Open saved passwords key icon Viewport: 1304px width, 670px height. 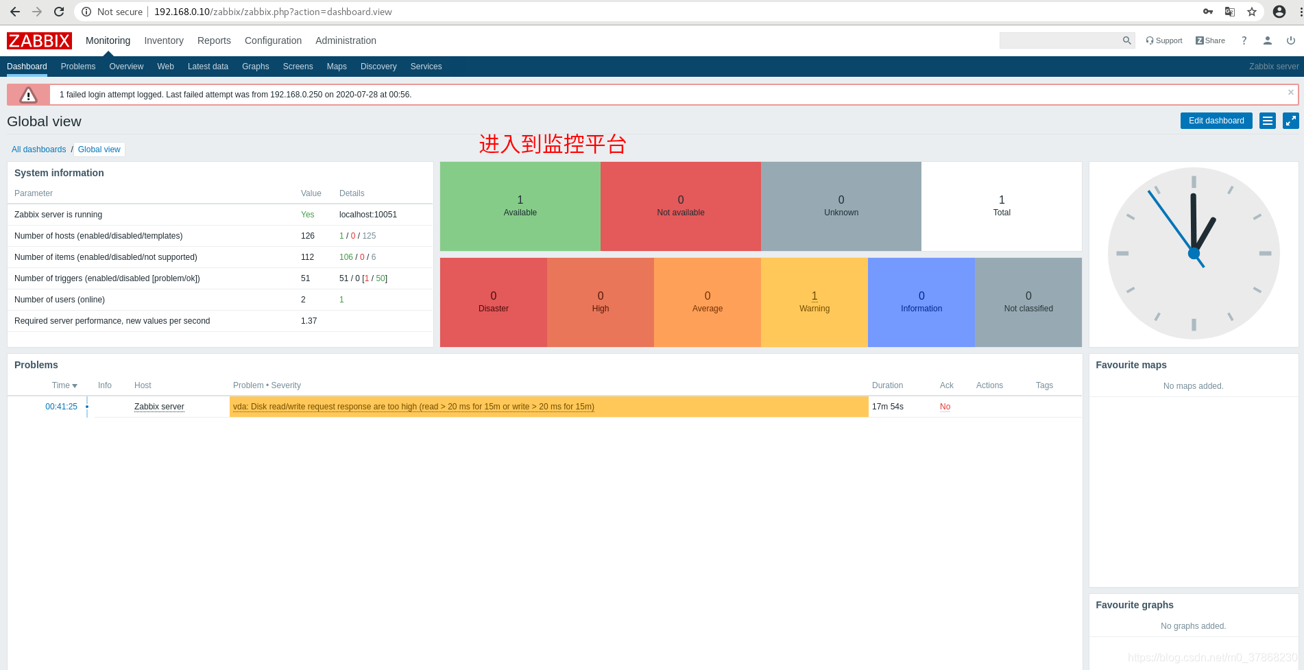tap(1208, 12)
